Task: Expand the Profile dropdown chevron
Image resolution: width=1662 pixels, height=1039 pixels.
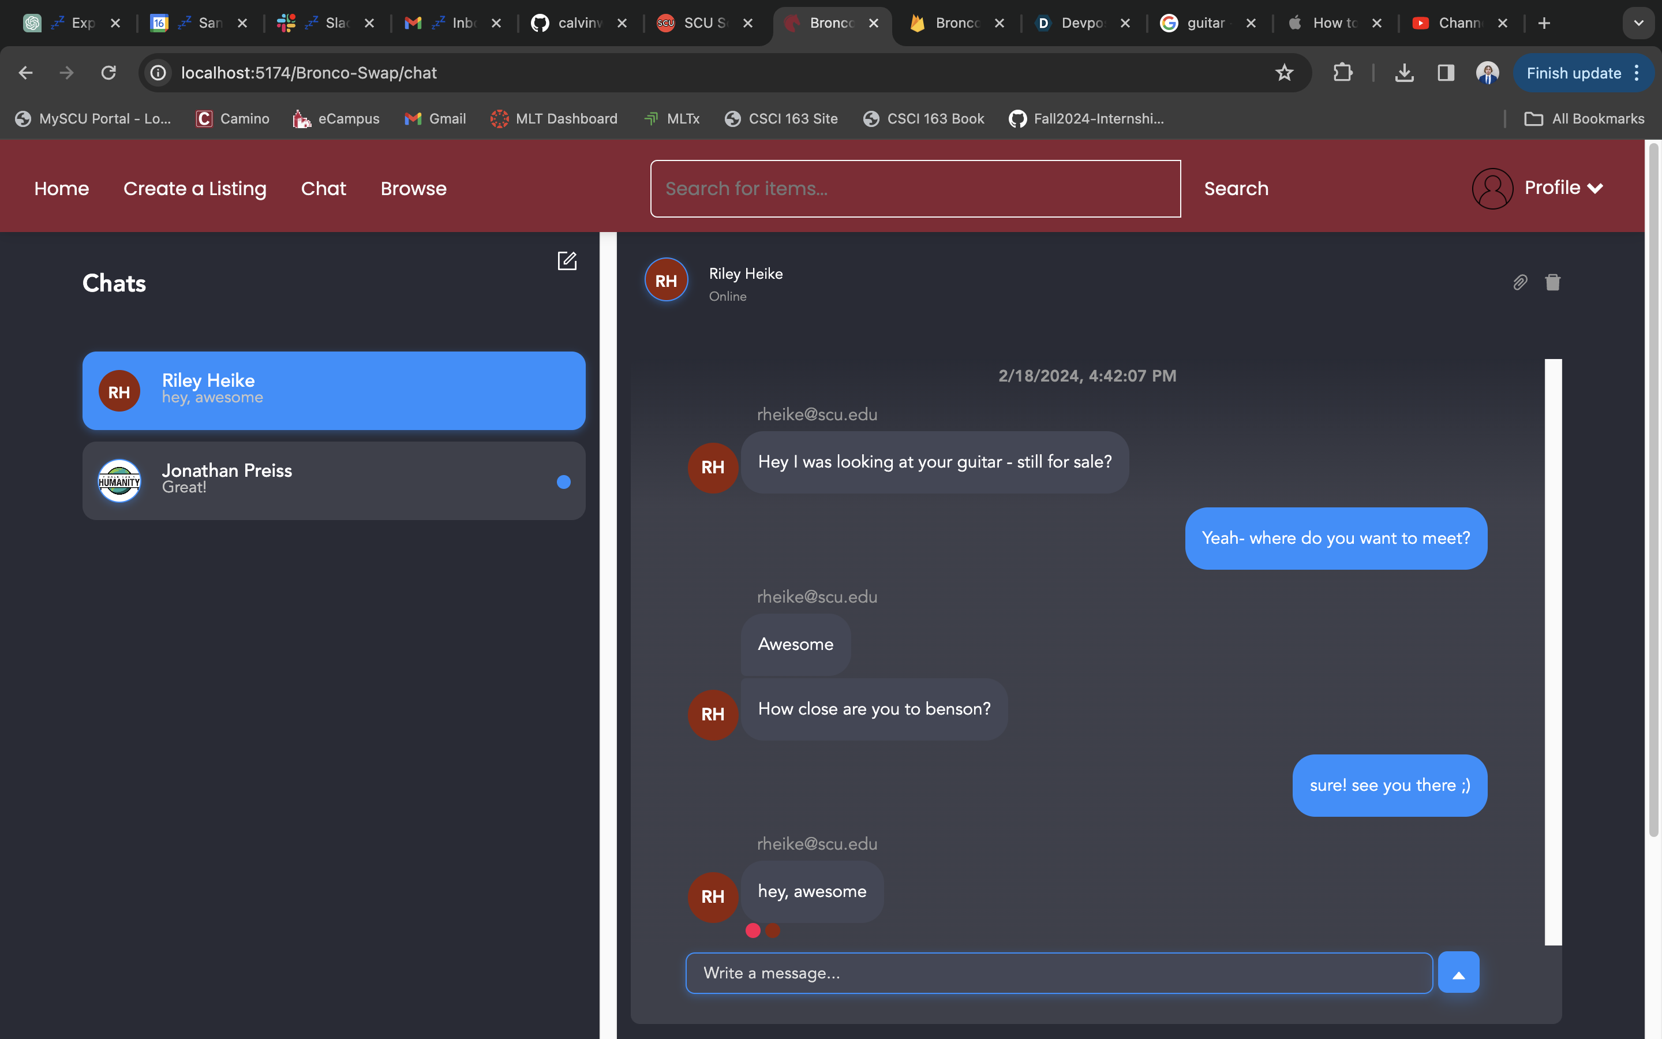Action: pos(1596,188)
